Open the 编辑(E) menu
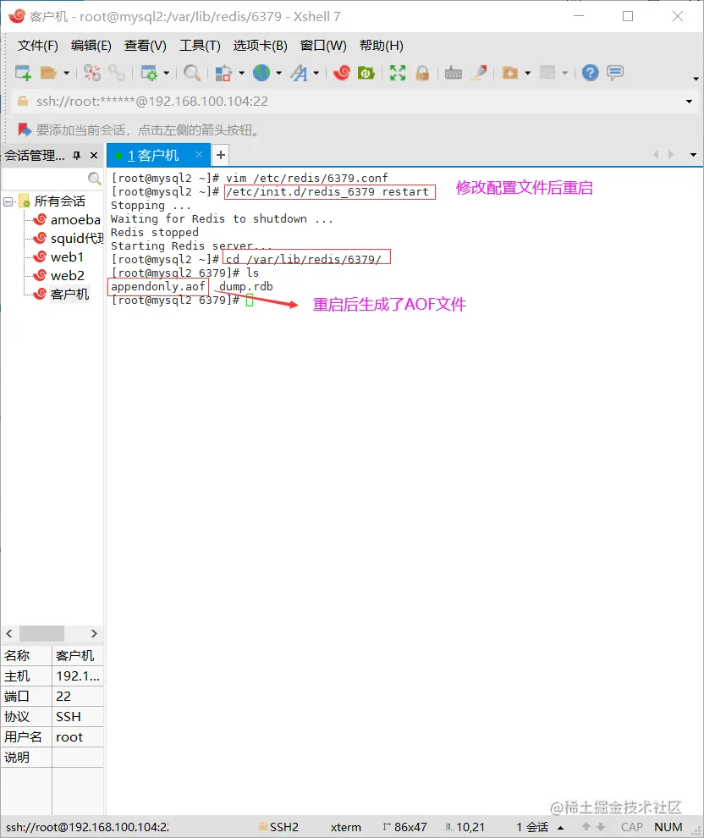 coord(91,46)
